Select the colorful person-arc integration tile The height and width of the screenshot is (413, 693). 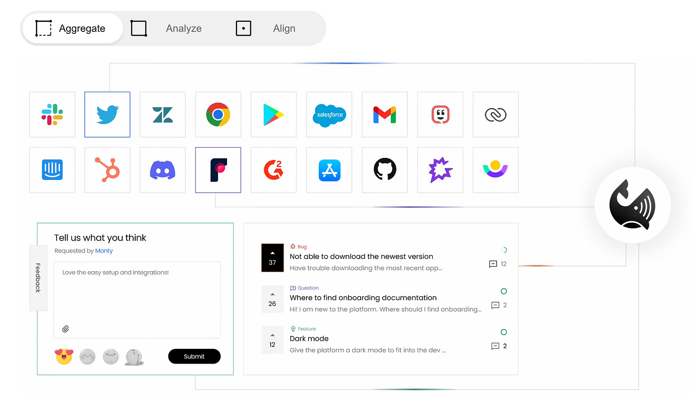(495, 170)
